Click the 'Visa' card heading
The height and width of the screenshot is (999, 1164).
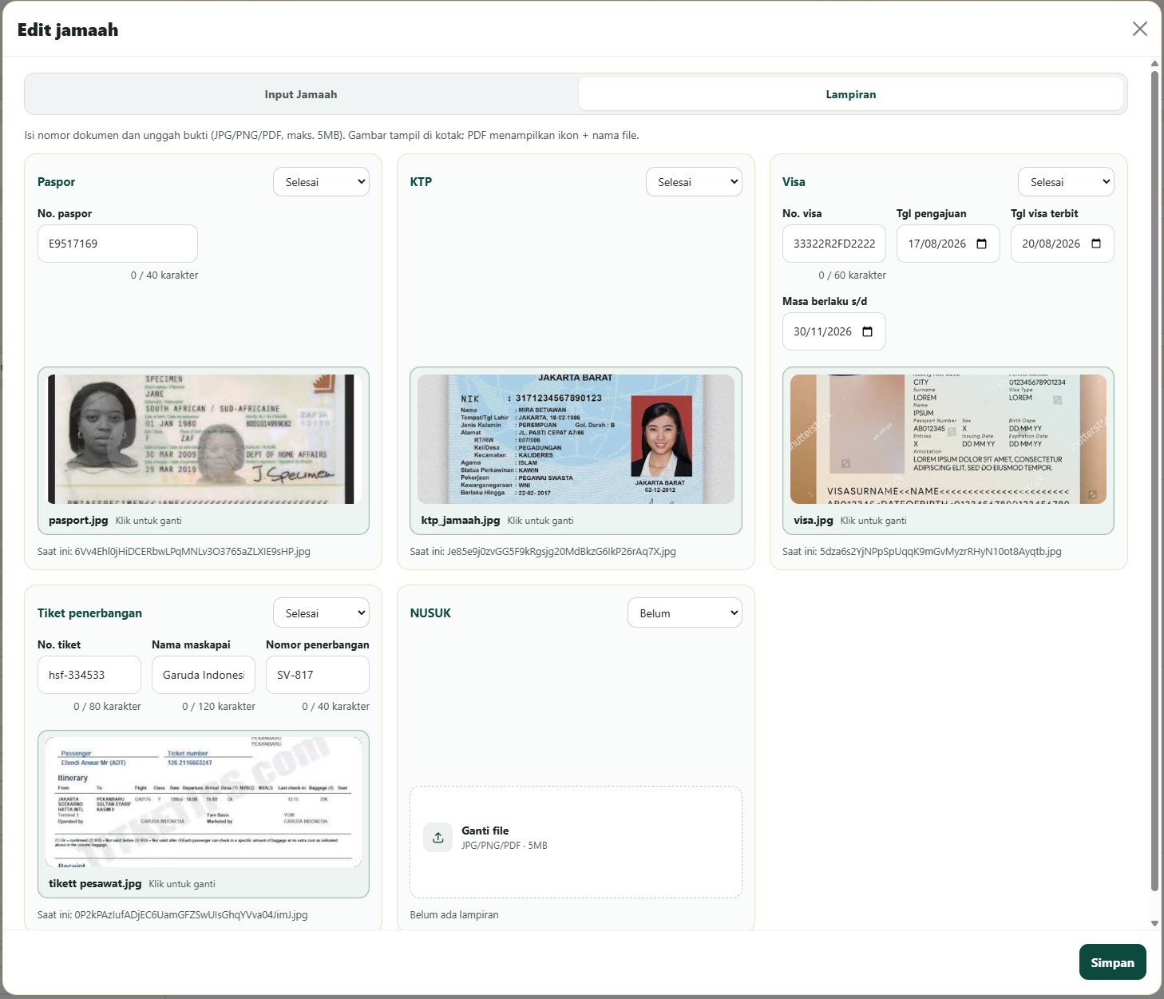[x=794, y=182]
